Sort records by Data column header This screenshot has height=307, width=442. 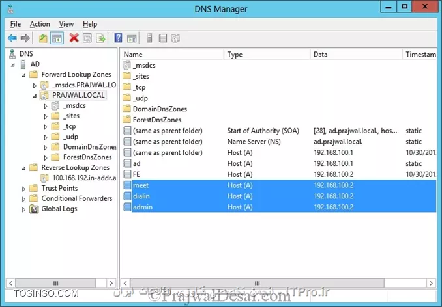[x=357, y=54]
